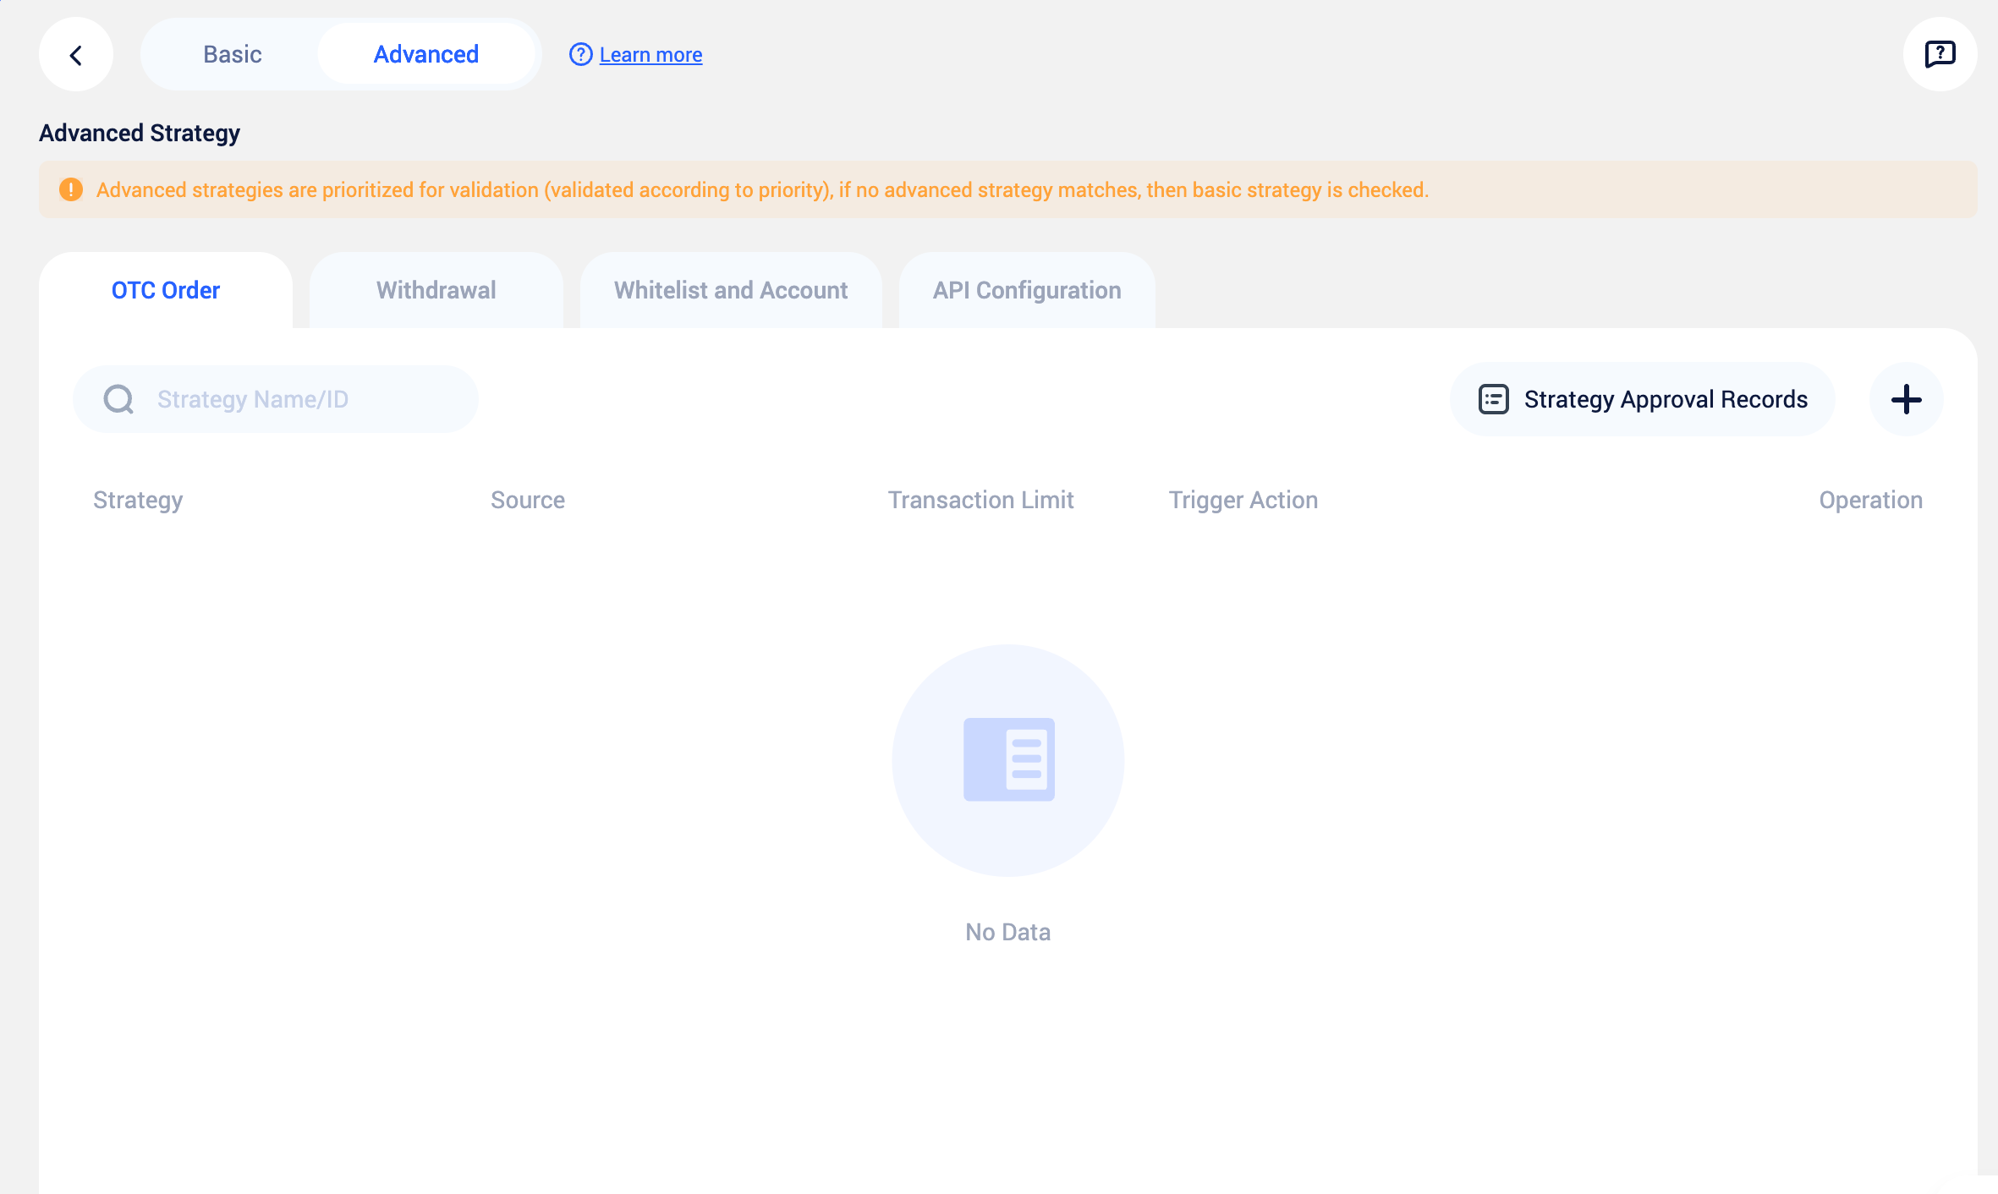Click the search magnifier icon
The height and width of the screenshot is (1194, 1998).
click(118, 399)
